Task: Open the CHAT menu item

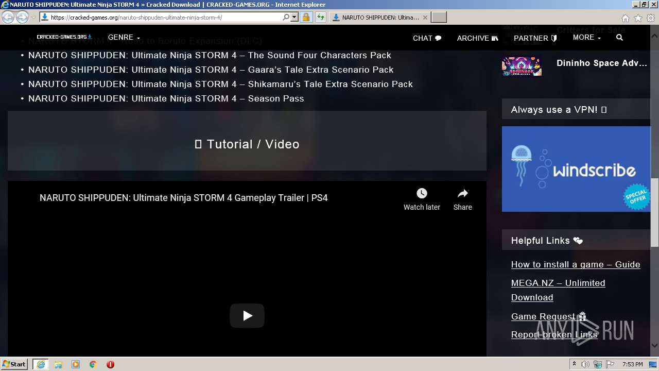Action: (427, 38)
